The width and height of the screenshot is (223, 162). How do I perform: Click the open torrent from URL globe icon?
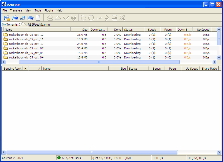coord(23,18)
